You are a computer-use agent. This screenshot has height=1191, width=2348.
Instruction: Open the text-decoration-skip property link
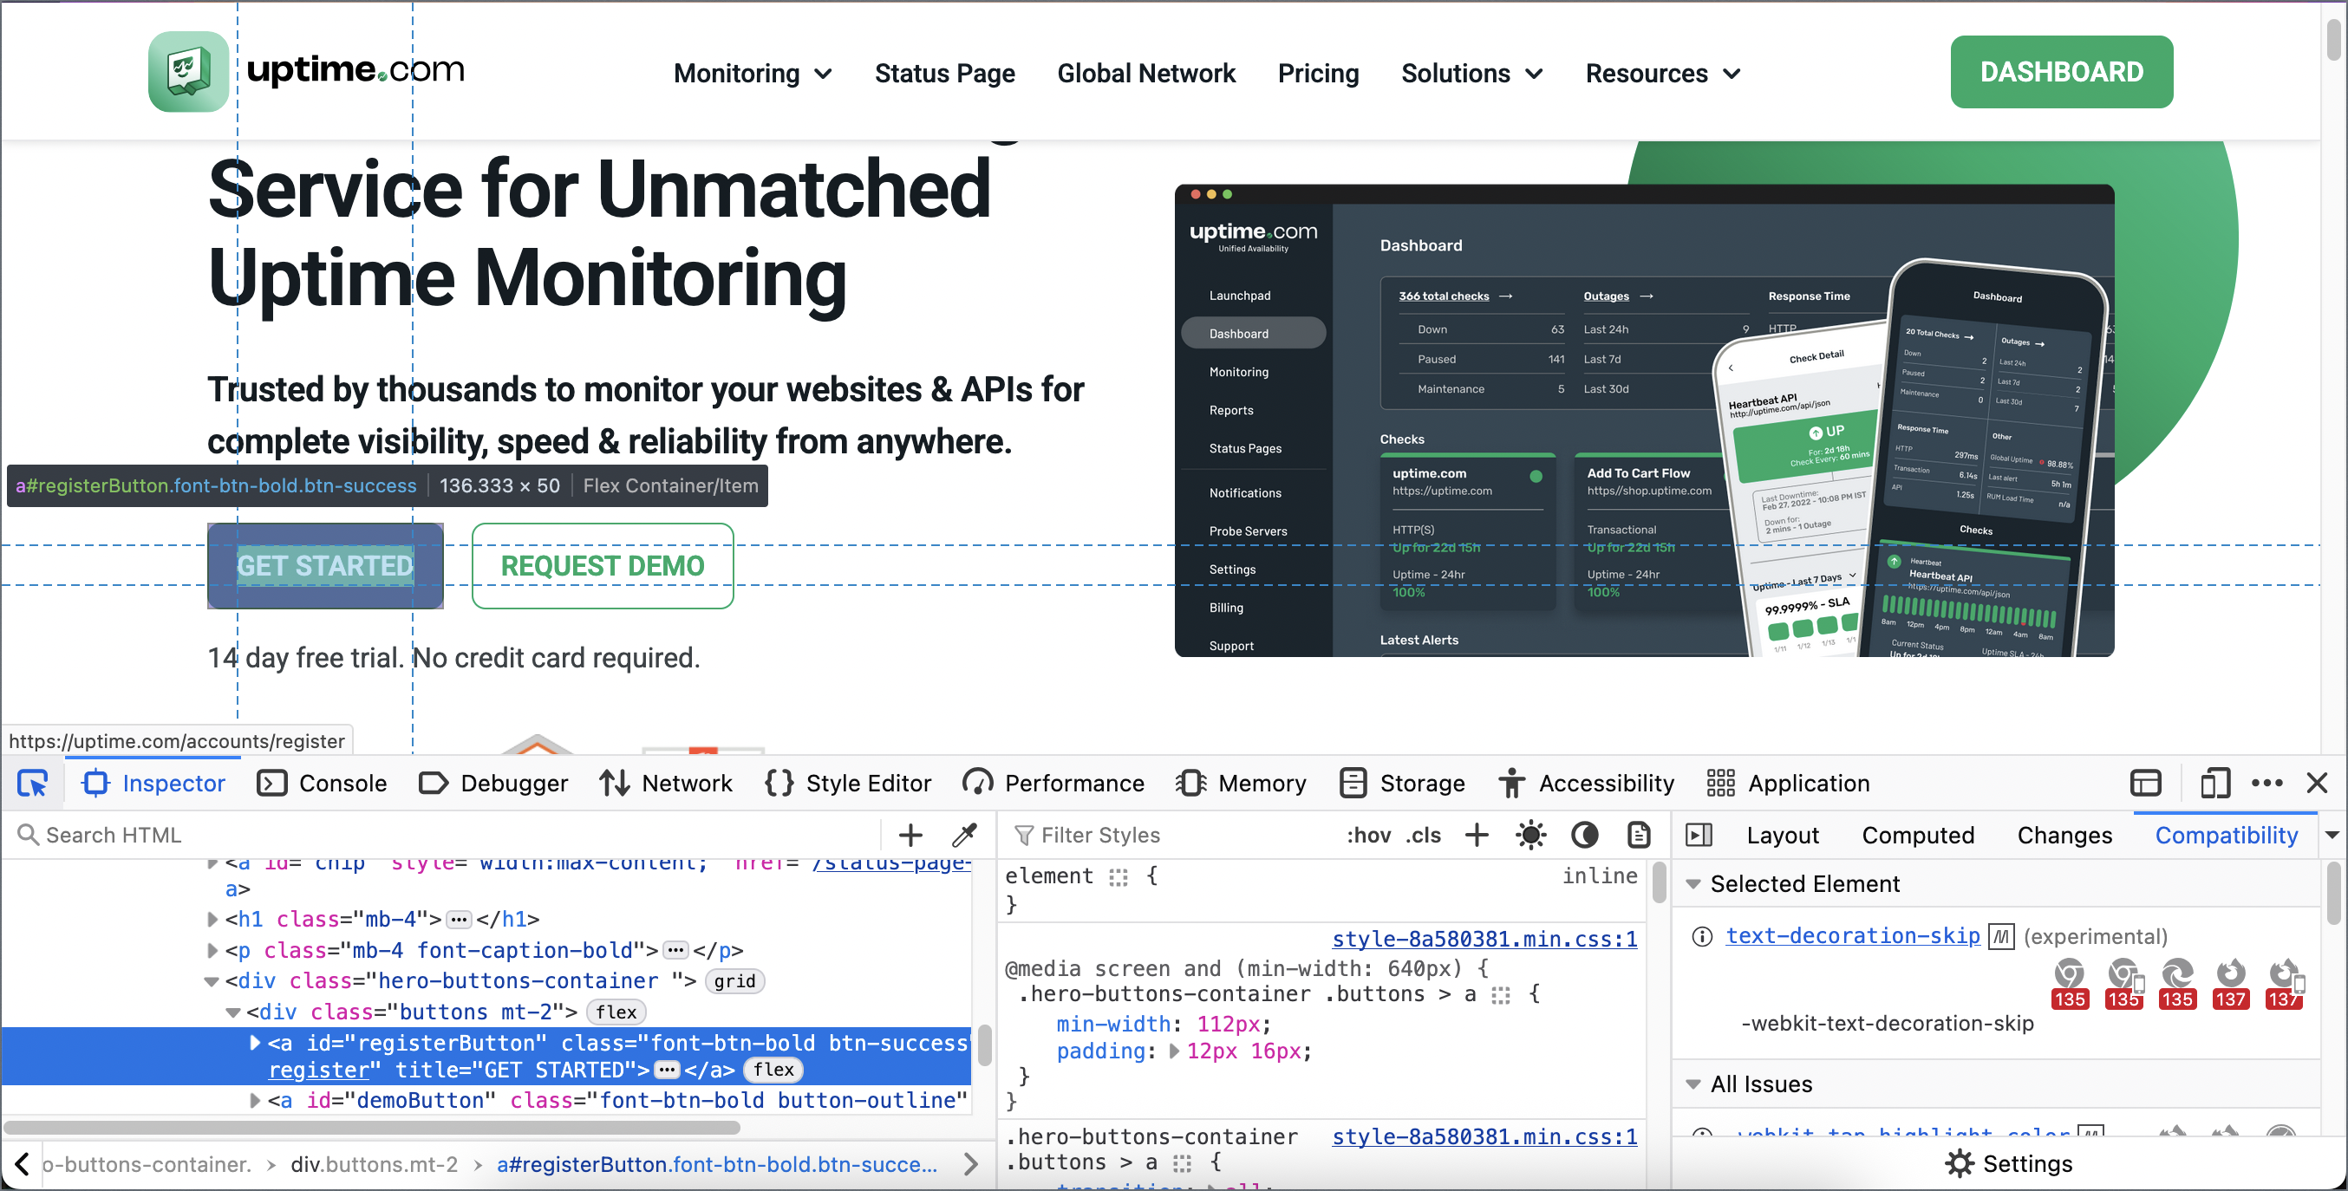pyautogui.click(x=1852, y=936)
